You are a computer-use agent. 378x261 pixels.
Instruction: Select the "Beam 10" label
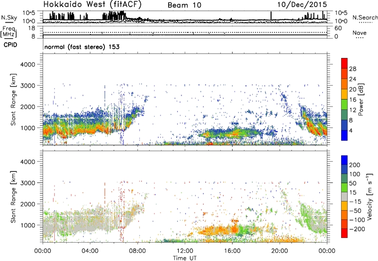coord(184,5)
